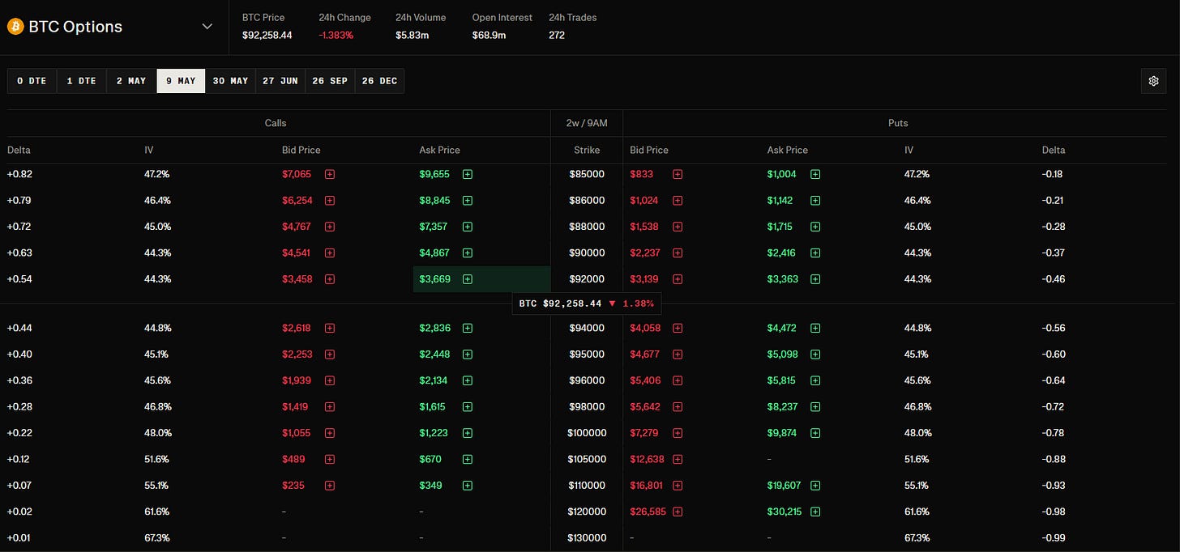The image size is (1180, 552).
Task: Click the $5,815 put ask price
Action: click(x=782, y=380)
